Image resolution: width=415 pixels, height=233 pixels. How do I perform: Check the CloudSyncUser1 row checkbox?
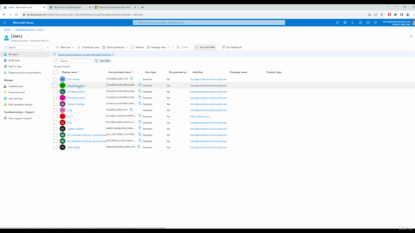[x=55, y=85]
